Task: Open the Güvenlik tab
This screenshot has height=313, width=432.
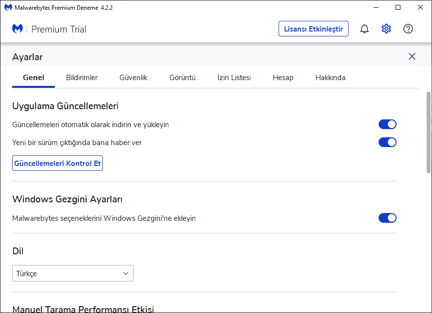Action: click(x=133, y=78)
